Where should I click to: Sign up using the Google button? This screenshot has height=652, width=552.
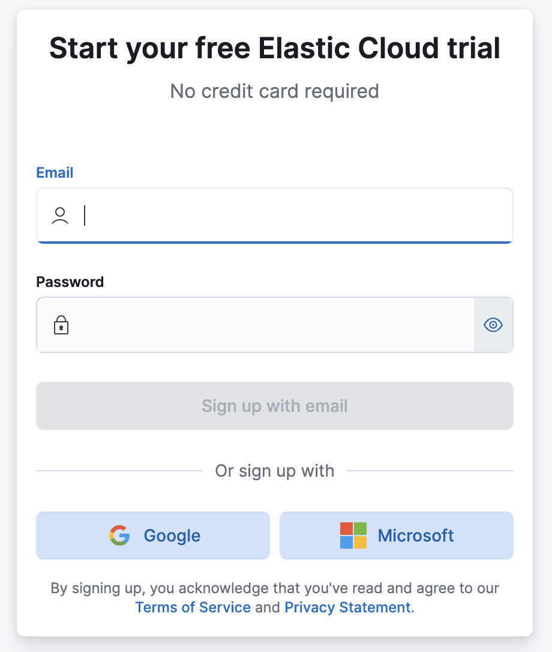[x=153, y=536]
